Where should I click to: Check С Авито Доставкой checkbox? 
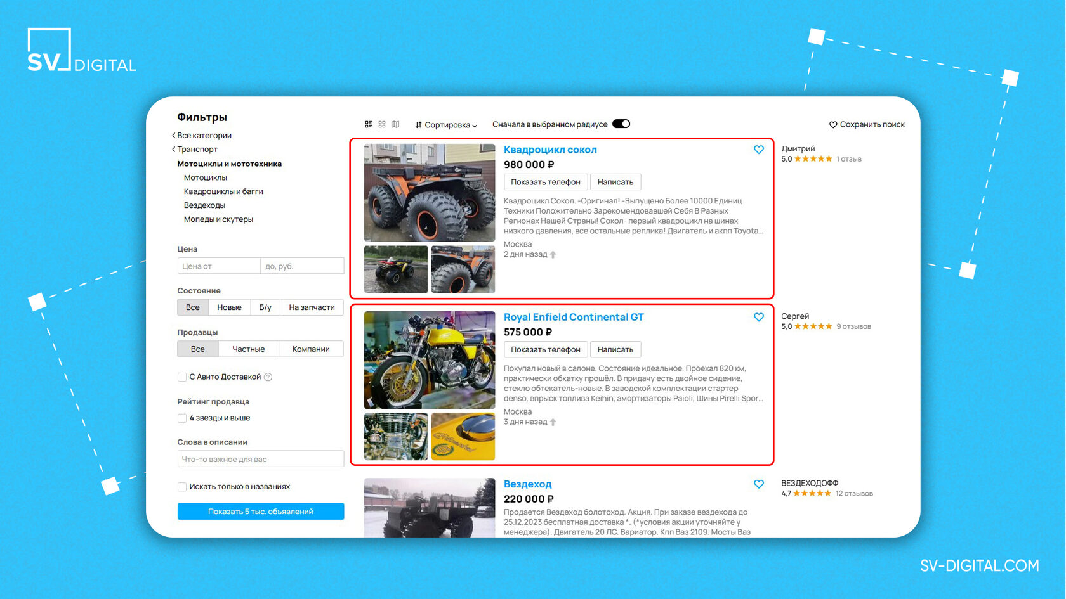[x=182, y=377]
